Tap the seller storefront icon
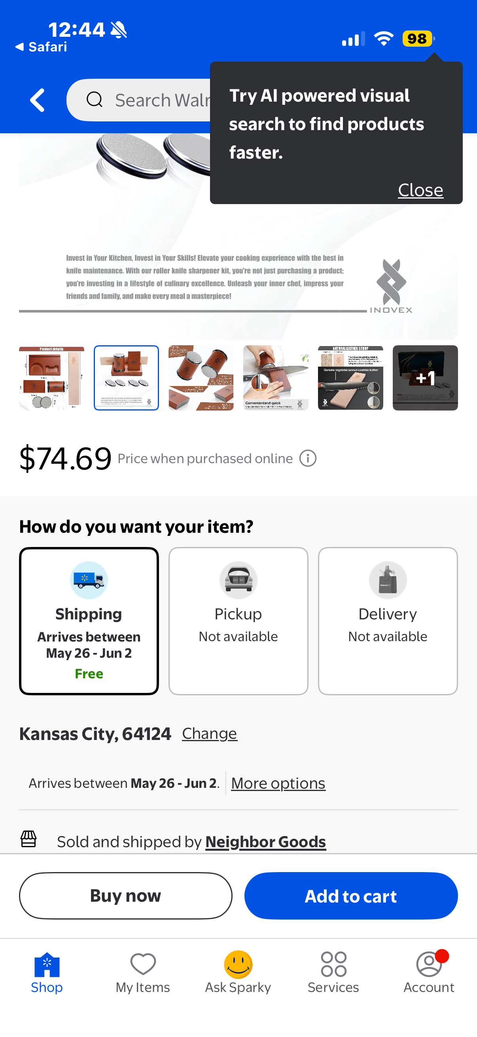Screen dimensions: 477x1037 [x=28, y=839]
